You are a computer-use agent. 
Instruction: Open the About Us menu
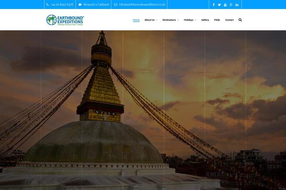point(149,20)
